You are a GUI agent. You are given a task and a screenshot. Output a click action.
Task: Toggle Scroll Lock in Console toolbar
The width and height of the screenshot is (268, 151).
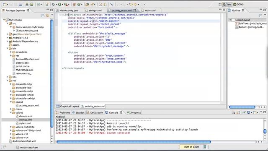[x=238, y=112]
